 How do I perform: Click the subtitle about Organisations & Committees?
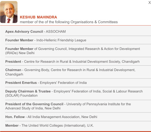(x=69, y=22)
